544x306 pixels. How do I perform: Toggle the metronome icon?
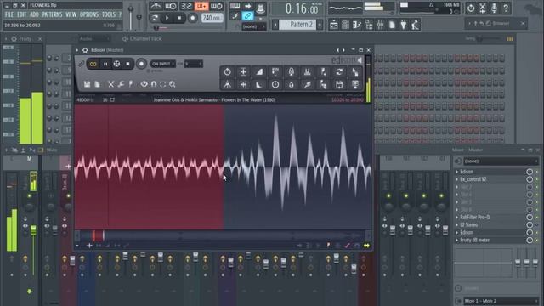[x=156, y=6]
